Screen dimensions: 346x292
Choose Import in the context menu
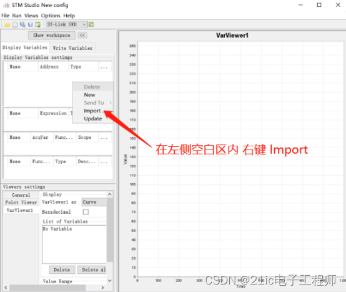pyautogui.click(x=92, y=111)
